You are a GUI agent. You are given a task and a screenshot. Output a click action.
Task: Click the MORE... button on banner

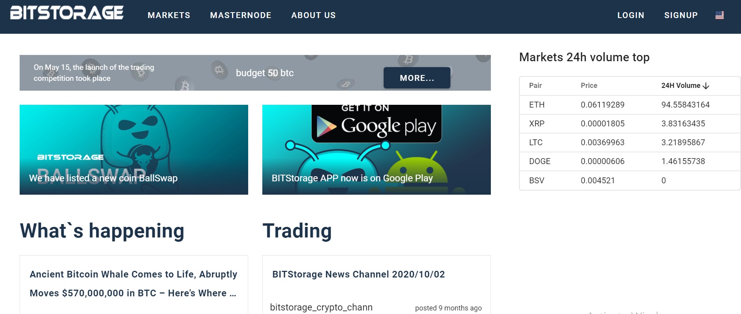(417, 78)
